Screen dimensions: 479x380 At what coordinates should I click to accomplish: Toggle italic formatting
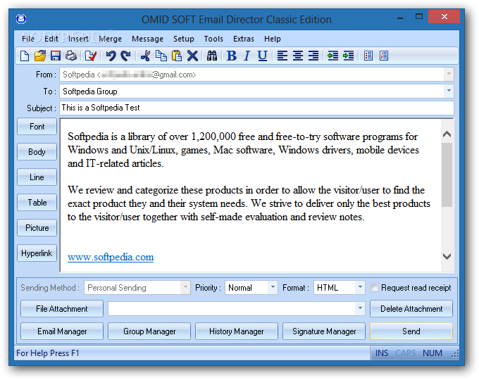click(x=247, y=56)
